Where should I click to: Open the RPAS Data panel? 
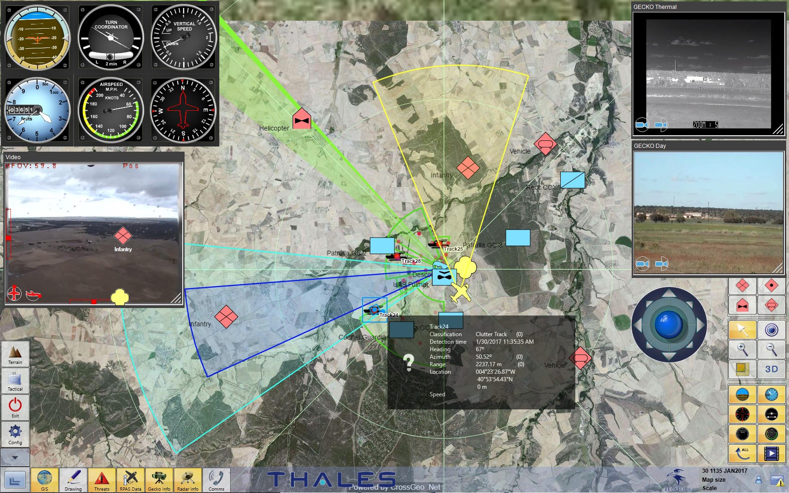click(x=130, y=480)
